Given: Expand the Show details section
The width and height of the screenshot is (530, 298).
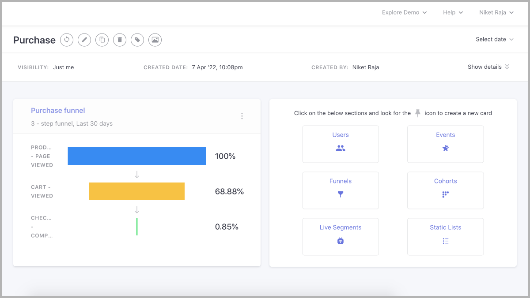Looking at the screenshot, I should [488, 67].
